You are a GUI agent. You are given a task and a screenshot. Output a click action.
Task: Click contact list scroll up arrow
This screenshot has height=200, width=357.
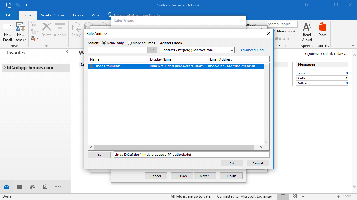pyautogui.click(x=267, y=66)
